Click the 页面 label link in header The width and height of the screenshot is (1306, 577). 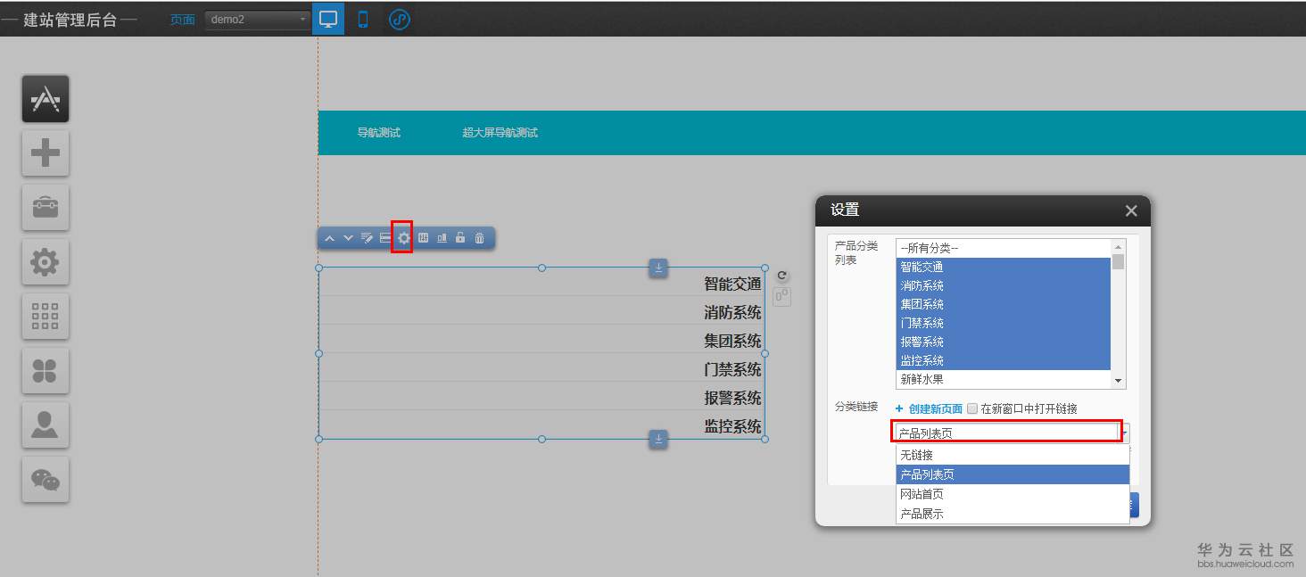[x=183, y=20]
